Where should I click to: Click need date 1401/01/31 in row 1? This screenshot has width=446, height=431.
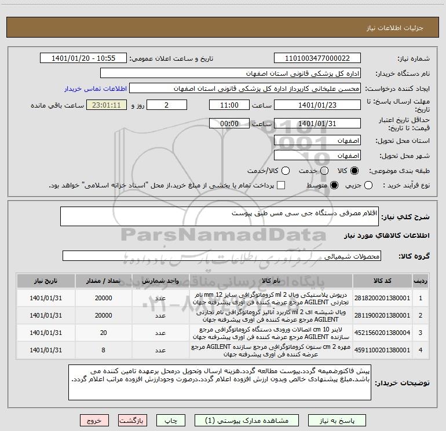point(46,298)
